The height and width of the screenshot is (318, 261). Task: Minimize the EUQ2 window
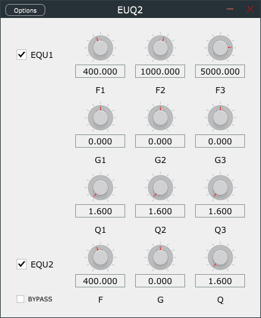coord(230,10)
